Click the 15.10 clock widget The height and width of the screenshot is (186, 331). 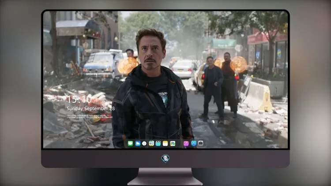(x=79, y=99)
